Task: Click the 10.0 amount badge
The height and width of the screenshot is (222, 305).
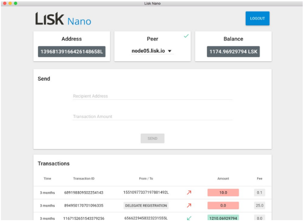Action: 223,192
